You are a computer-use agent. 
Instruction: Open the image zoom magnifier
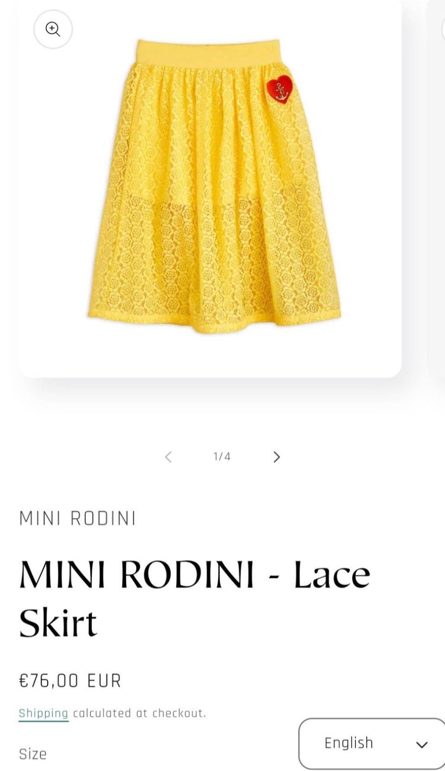coord(53,29)
